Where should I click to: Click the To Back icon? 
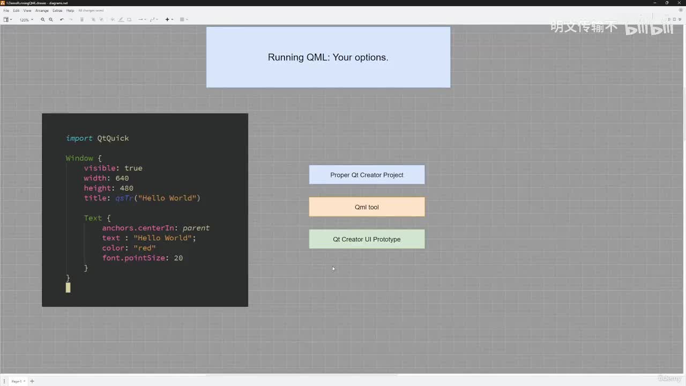coord(101,20)
